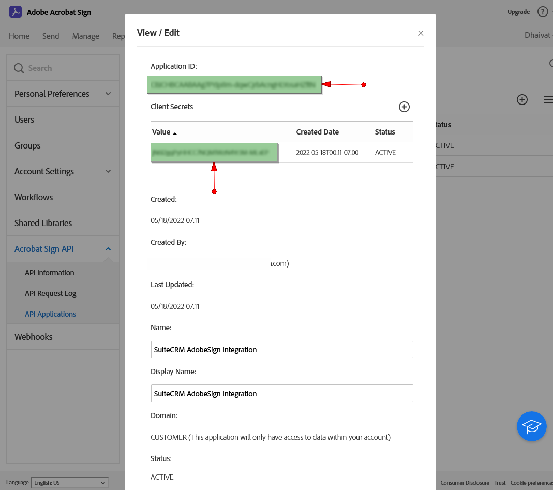The height and width of the screenshot is (490, 553).
Task: Edit the Name input field
Action: tap(282, 350)
